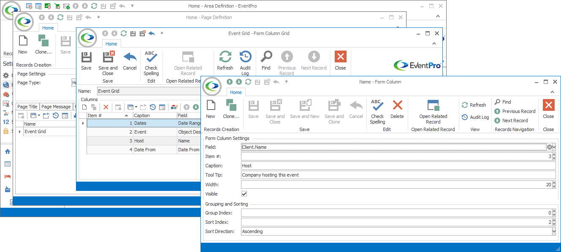Open quick access customize arrow in Page Definition title bar
This screenshot has width=561, height=252.
(x=99, y=17)
